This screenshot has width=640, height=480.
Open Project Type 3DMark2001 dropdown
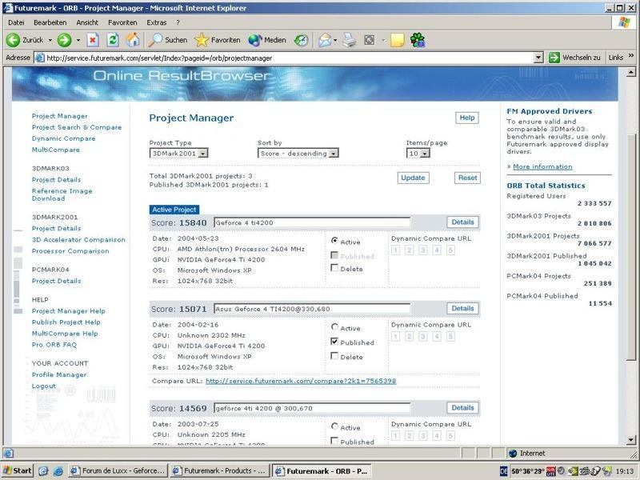click(178, 153)
